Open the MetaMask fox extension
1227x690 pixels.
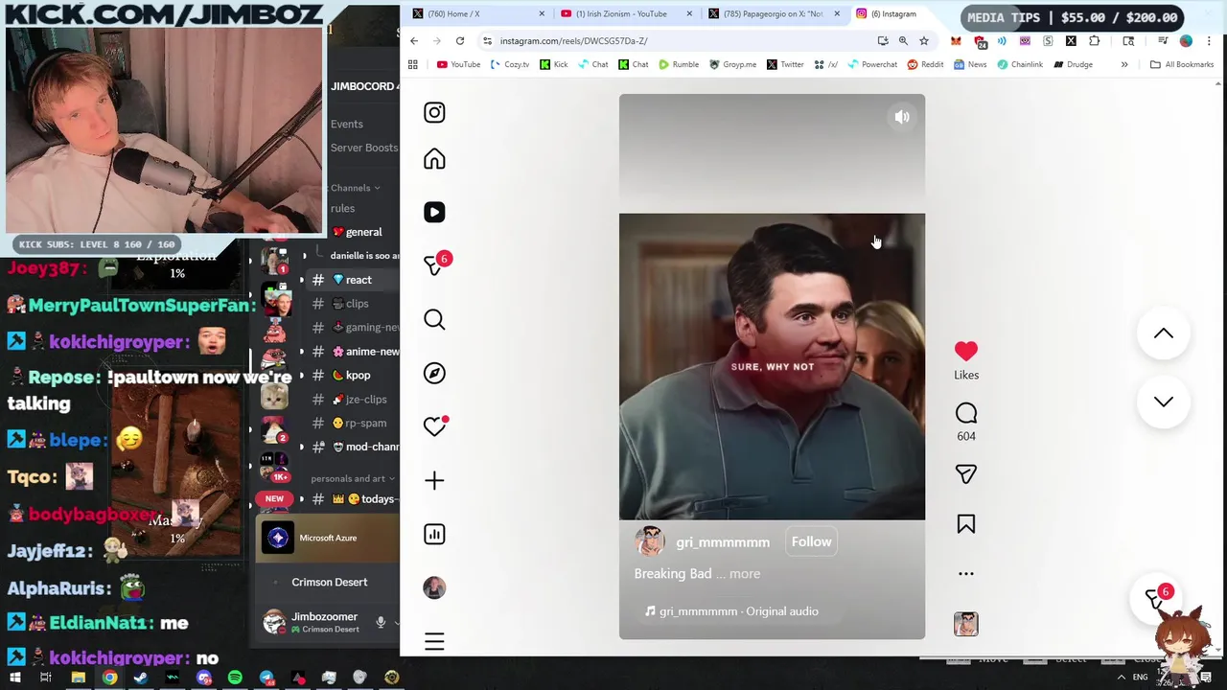(956, 40)
